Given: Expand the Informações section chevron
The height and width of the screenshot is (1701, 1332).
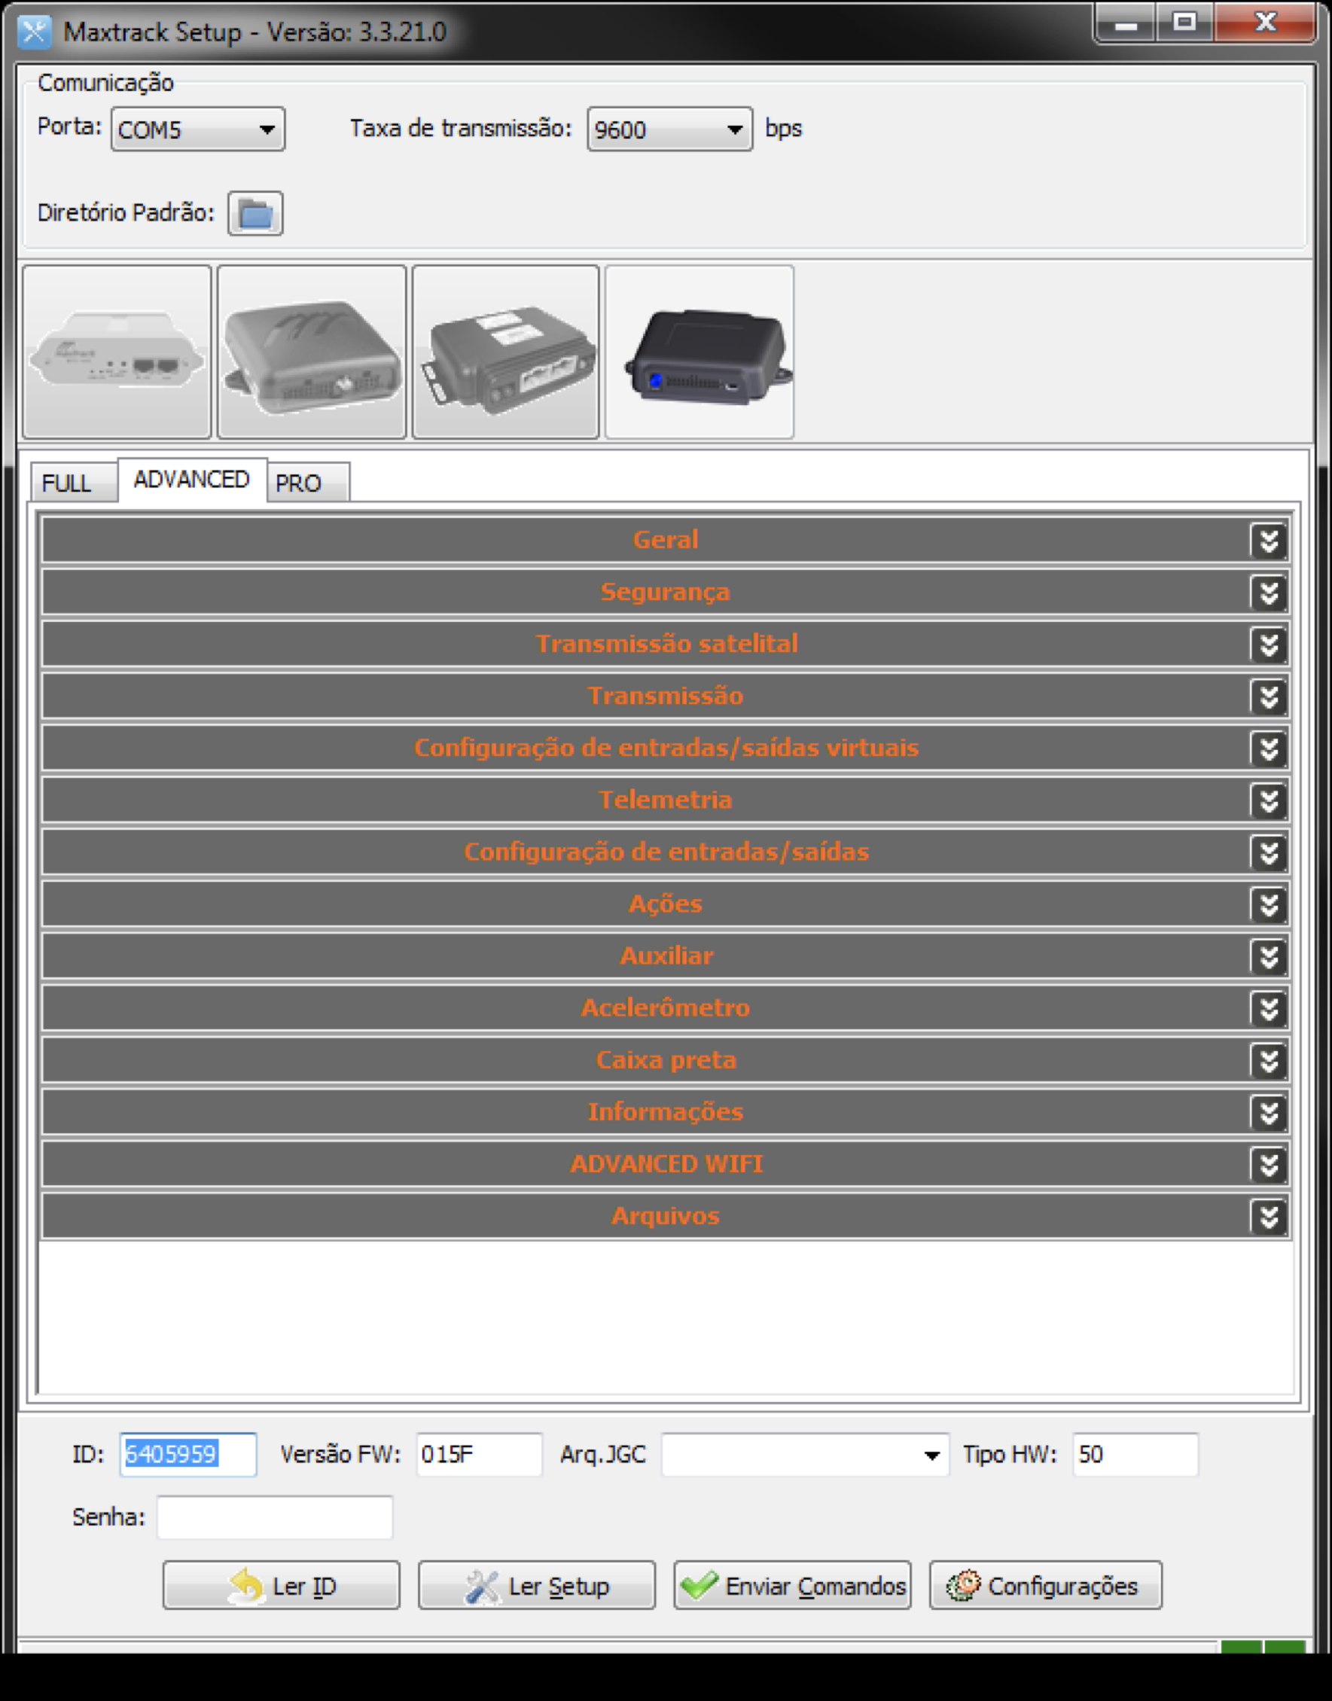Looking at the screenshot, I should pos(1269,1112).
